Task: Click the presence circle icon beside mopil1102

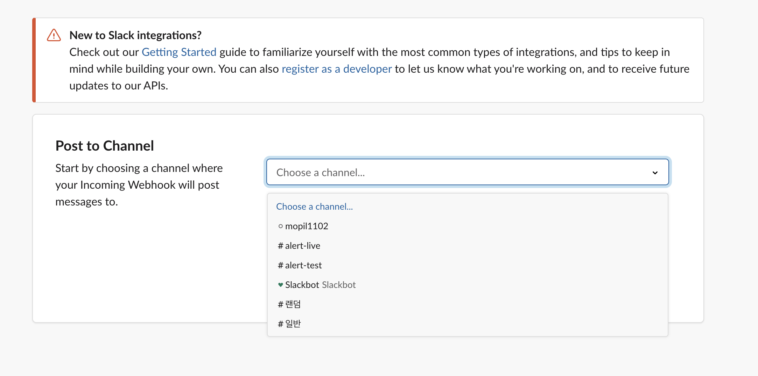Action: coord(280,226)
